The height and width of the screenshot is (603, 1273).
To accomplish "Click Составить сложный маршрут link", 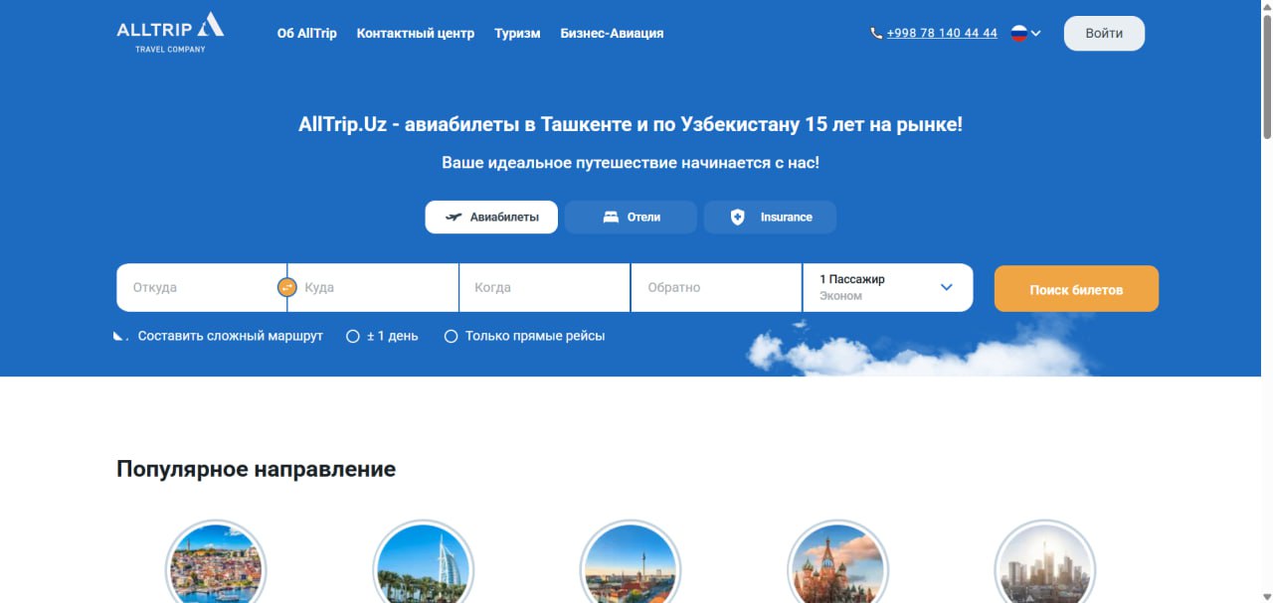I will [x=231, y=336].
